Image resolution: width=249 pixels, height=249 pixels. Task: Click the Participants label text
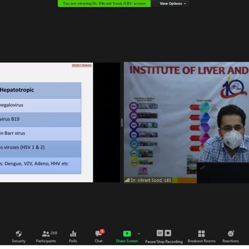(46, 241)
